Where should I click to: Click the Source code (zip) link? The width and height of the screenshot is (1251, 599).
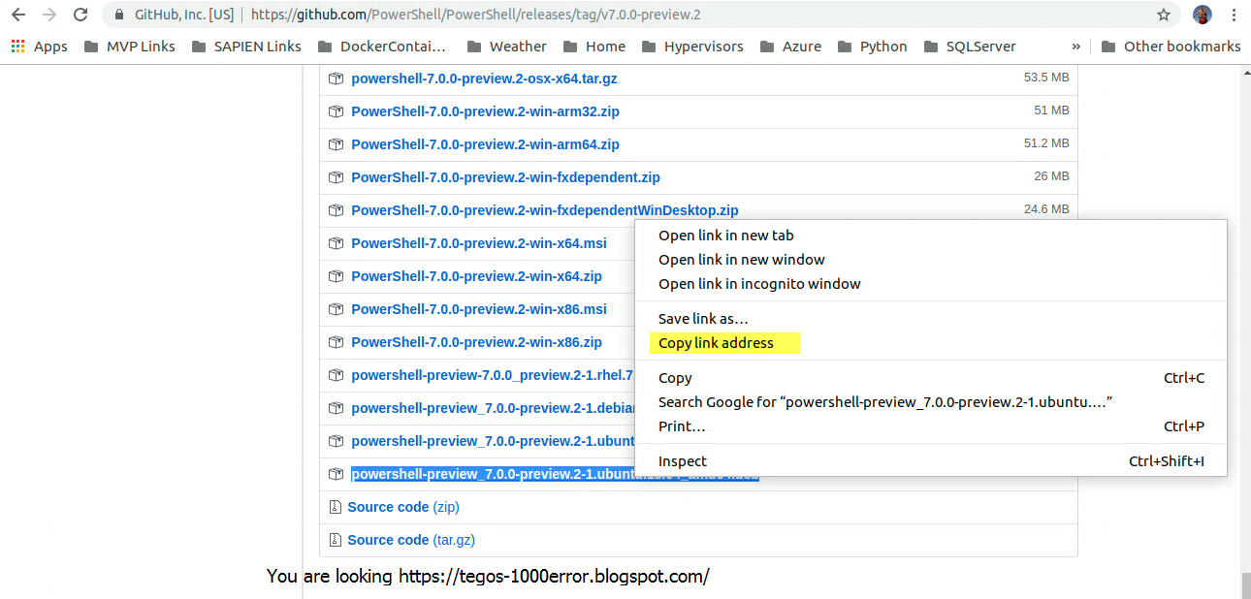click(403, 507)
